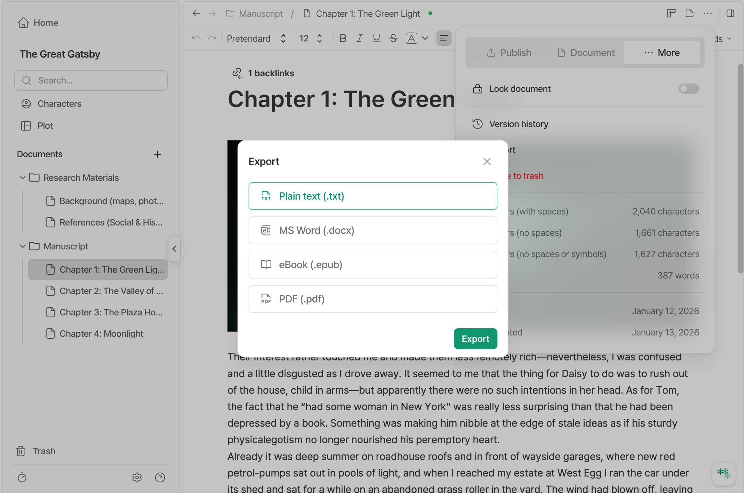Click the 387 words count
This screenshot has width=744, height=493.
pos(678,275)
